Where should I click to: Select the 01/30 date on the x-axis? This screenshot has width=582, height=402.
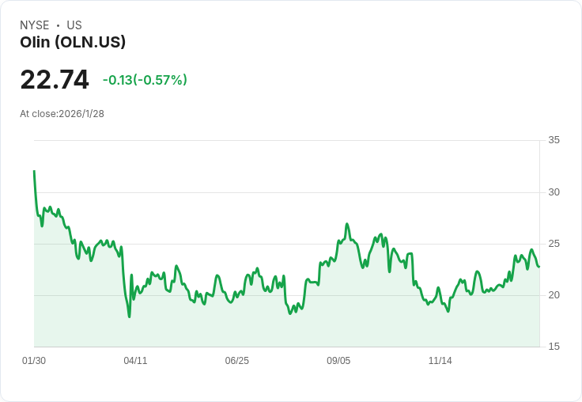[34, 361]
